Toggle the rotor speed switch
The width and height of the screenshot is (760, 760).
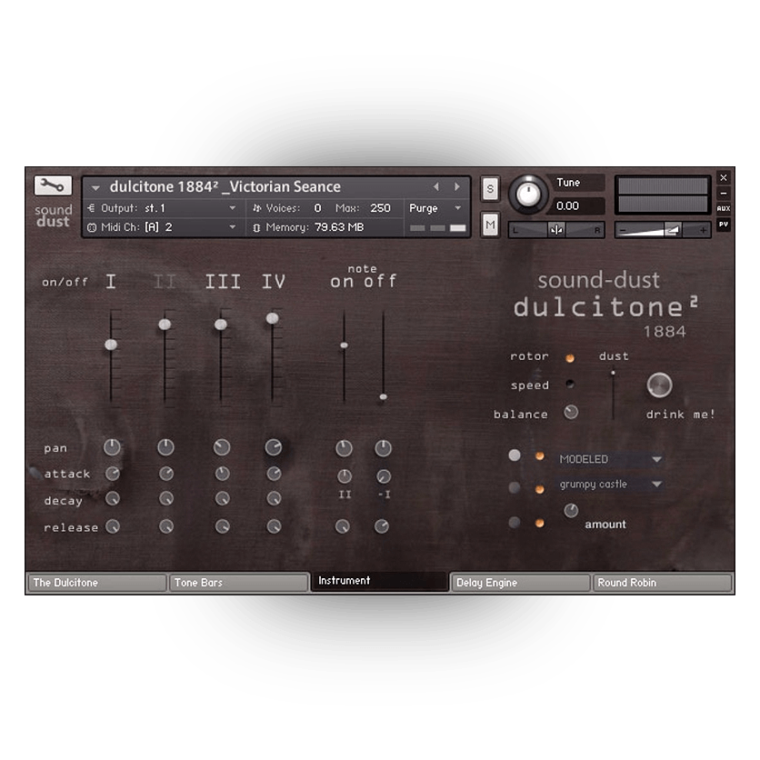point(570,385)
